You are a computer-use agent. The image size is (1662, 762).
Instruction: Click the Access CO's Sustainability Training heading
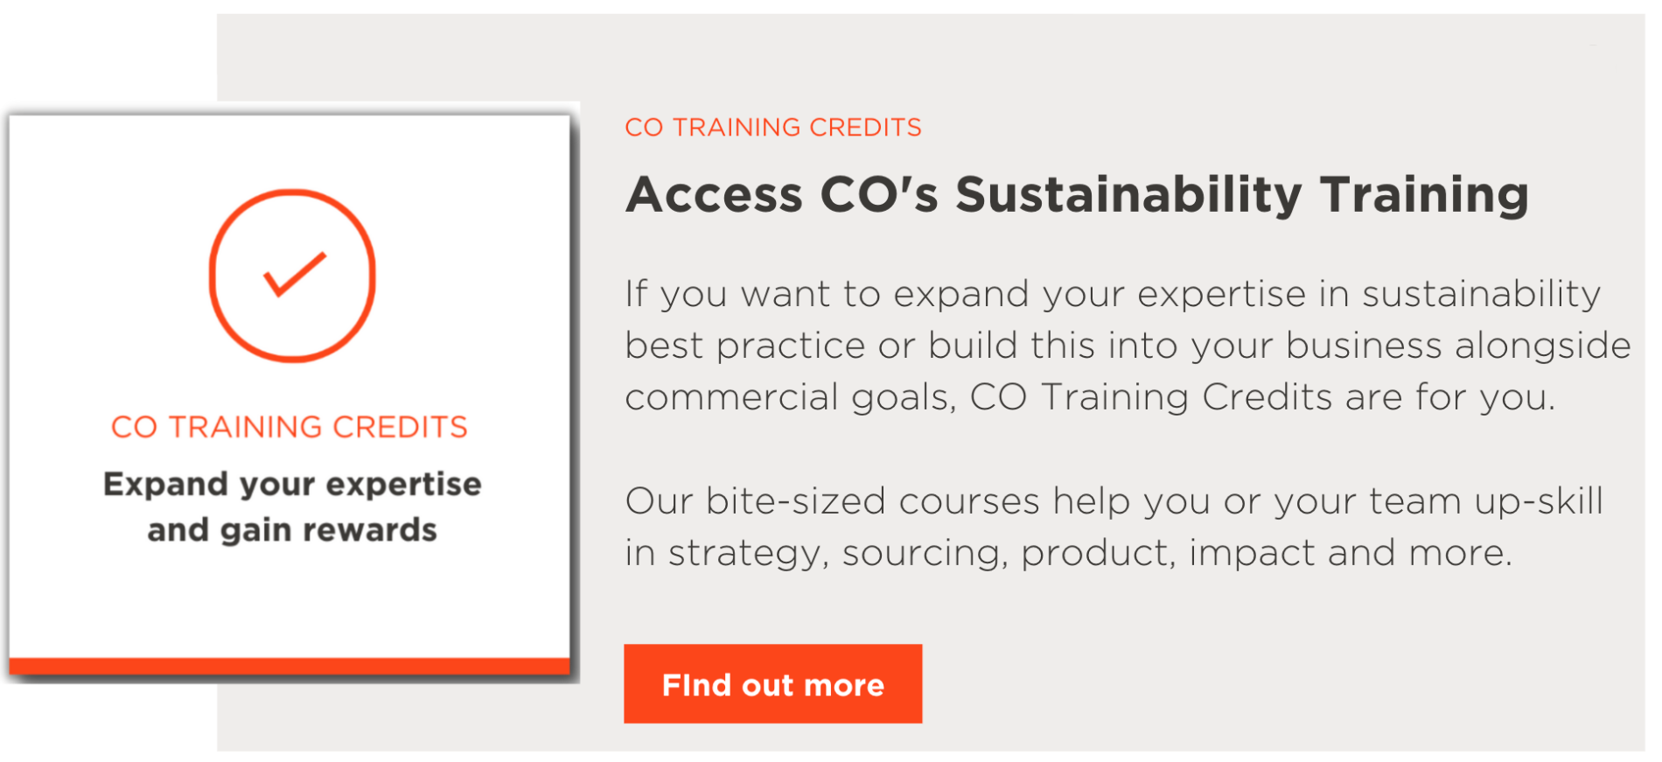[1077, 195]
